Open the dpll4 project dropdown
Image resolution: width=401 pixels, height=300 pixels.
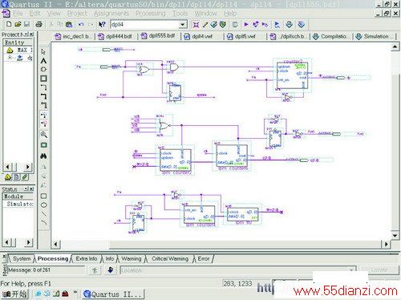click(182, 25)
